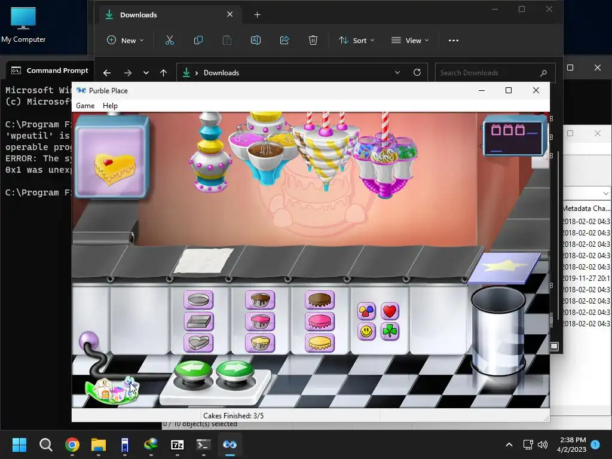Viewport: 612px width, 459px height.
Task: Open 7-Zip from the taskbar
Action: (x=177, y=445)
